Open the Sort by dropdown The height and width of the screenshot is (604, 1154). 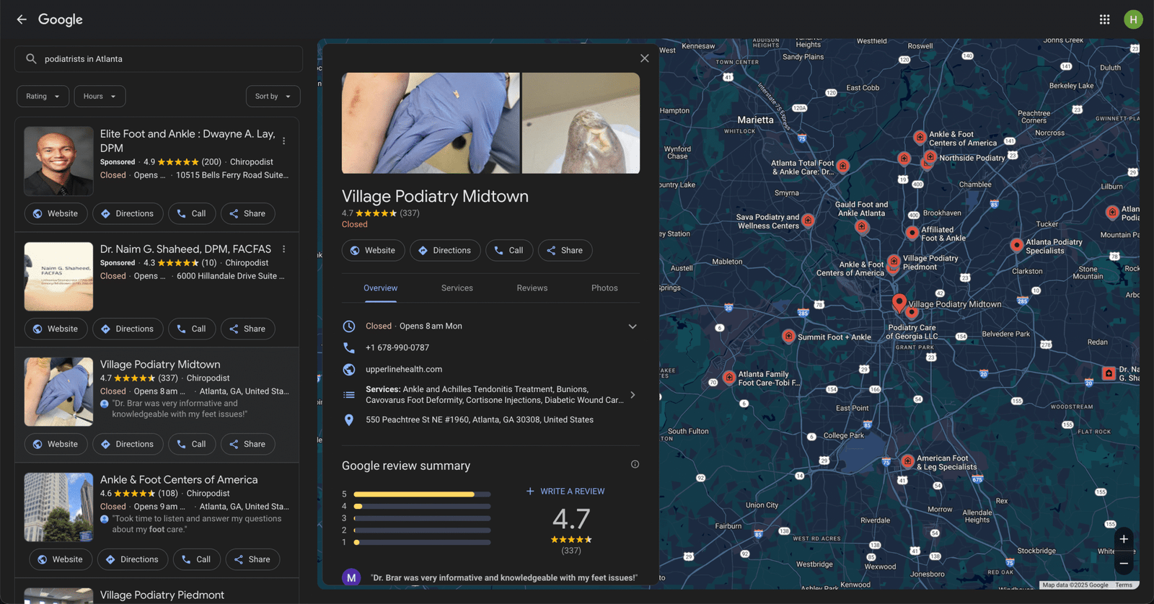(273, 96)
